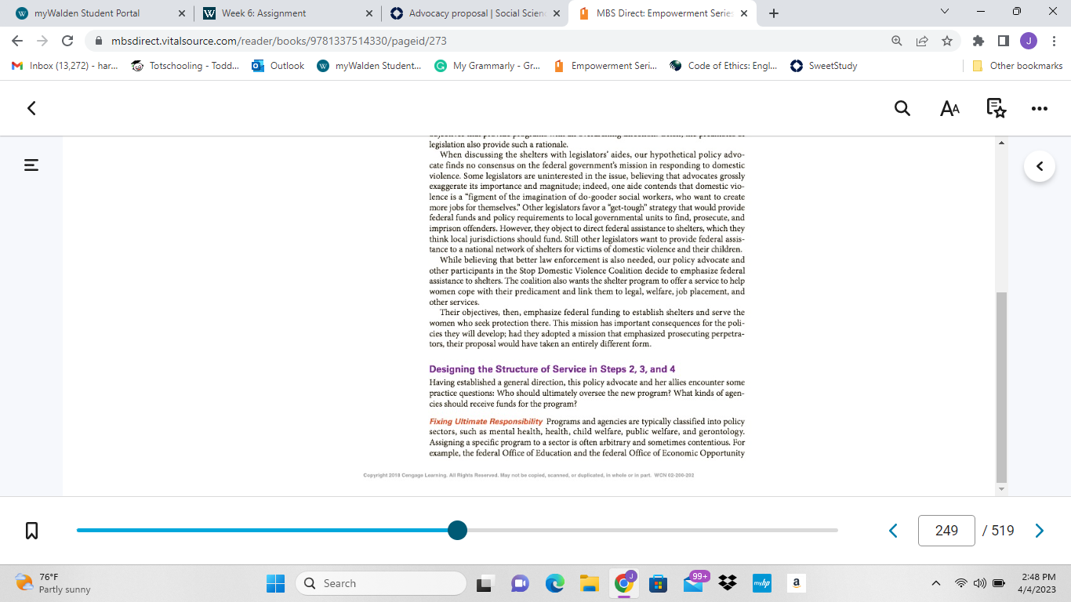
Task: Open the taskbar clock and date
Action: (1037, 583)
